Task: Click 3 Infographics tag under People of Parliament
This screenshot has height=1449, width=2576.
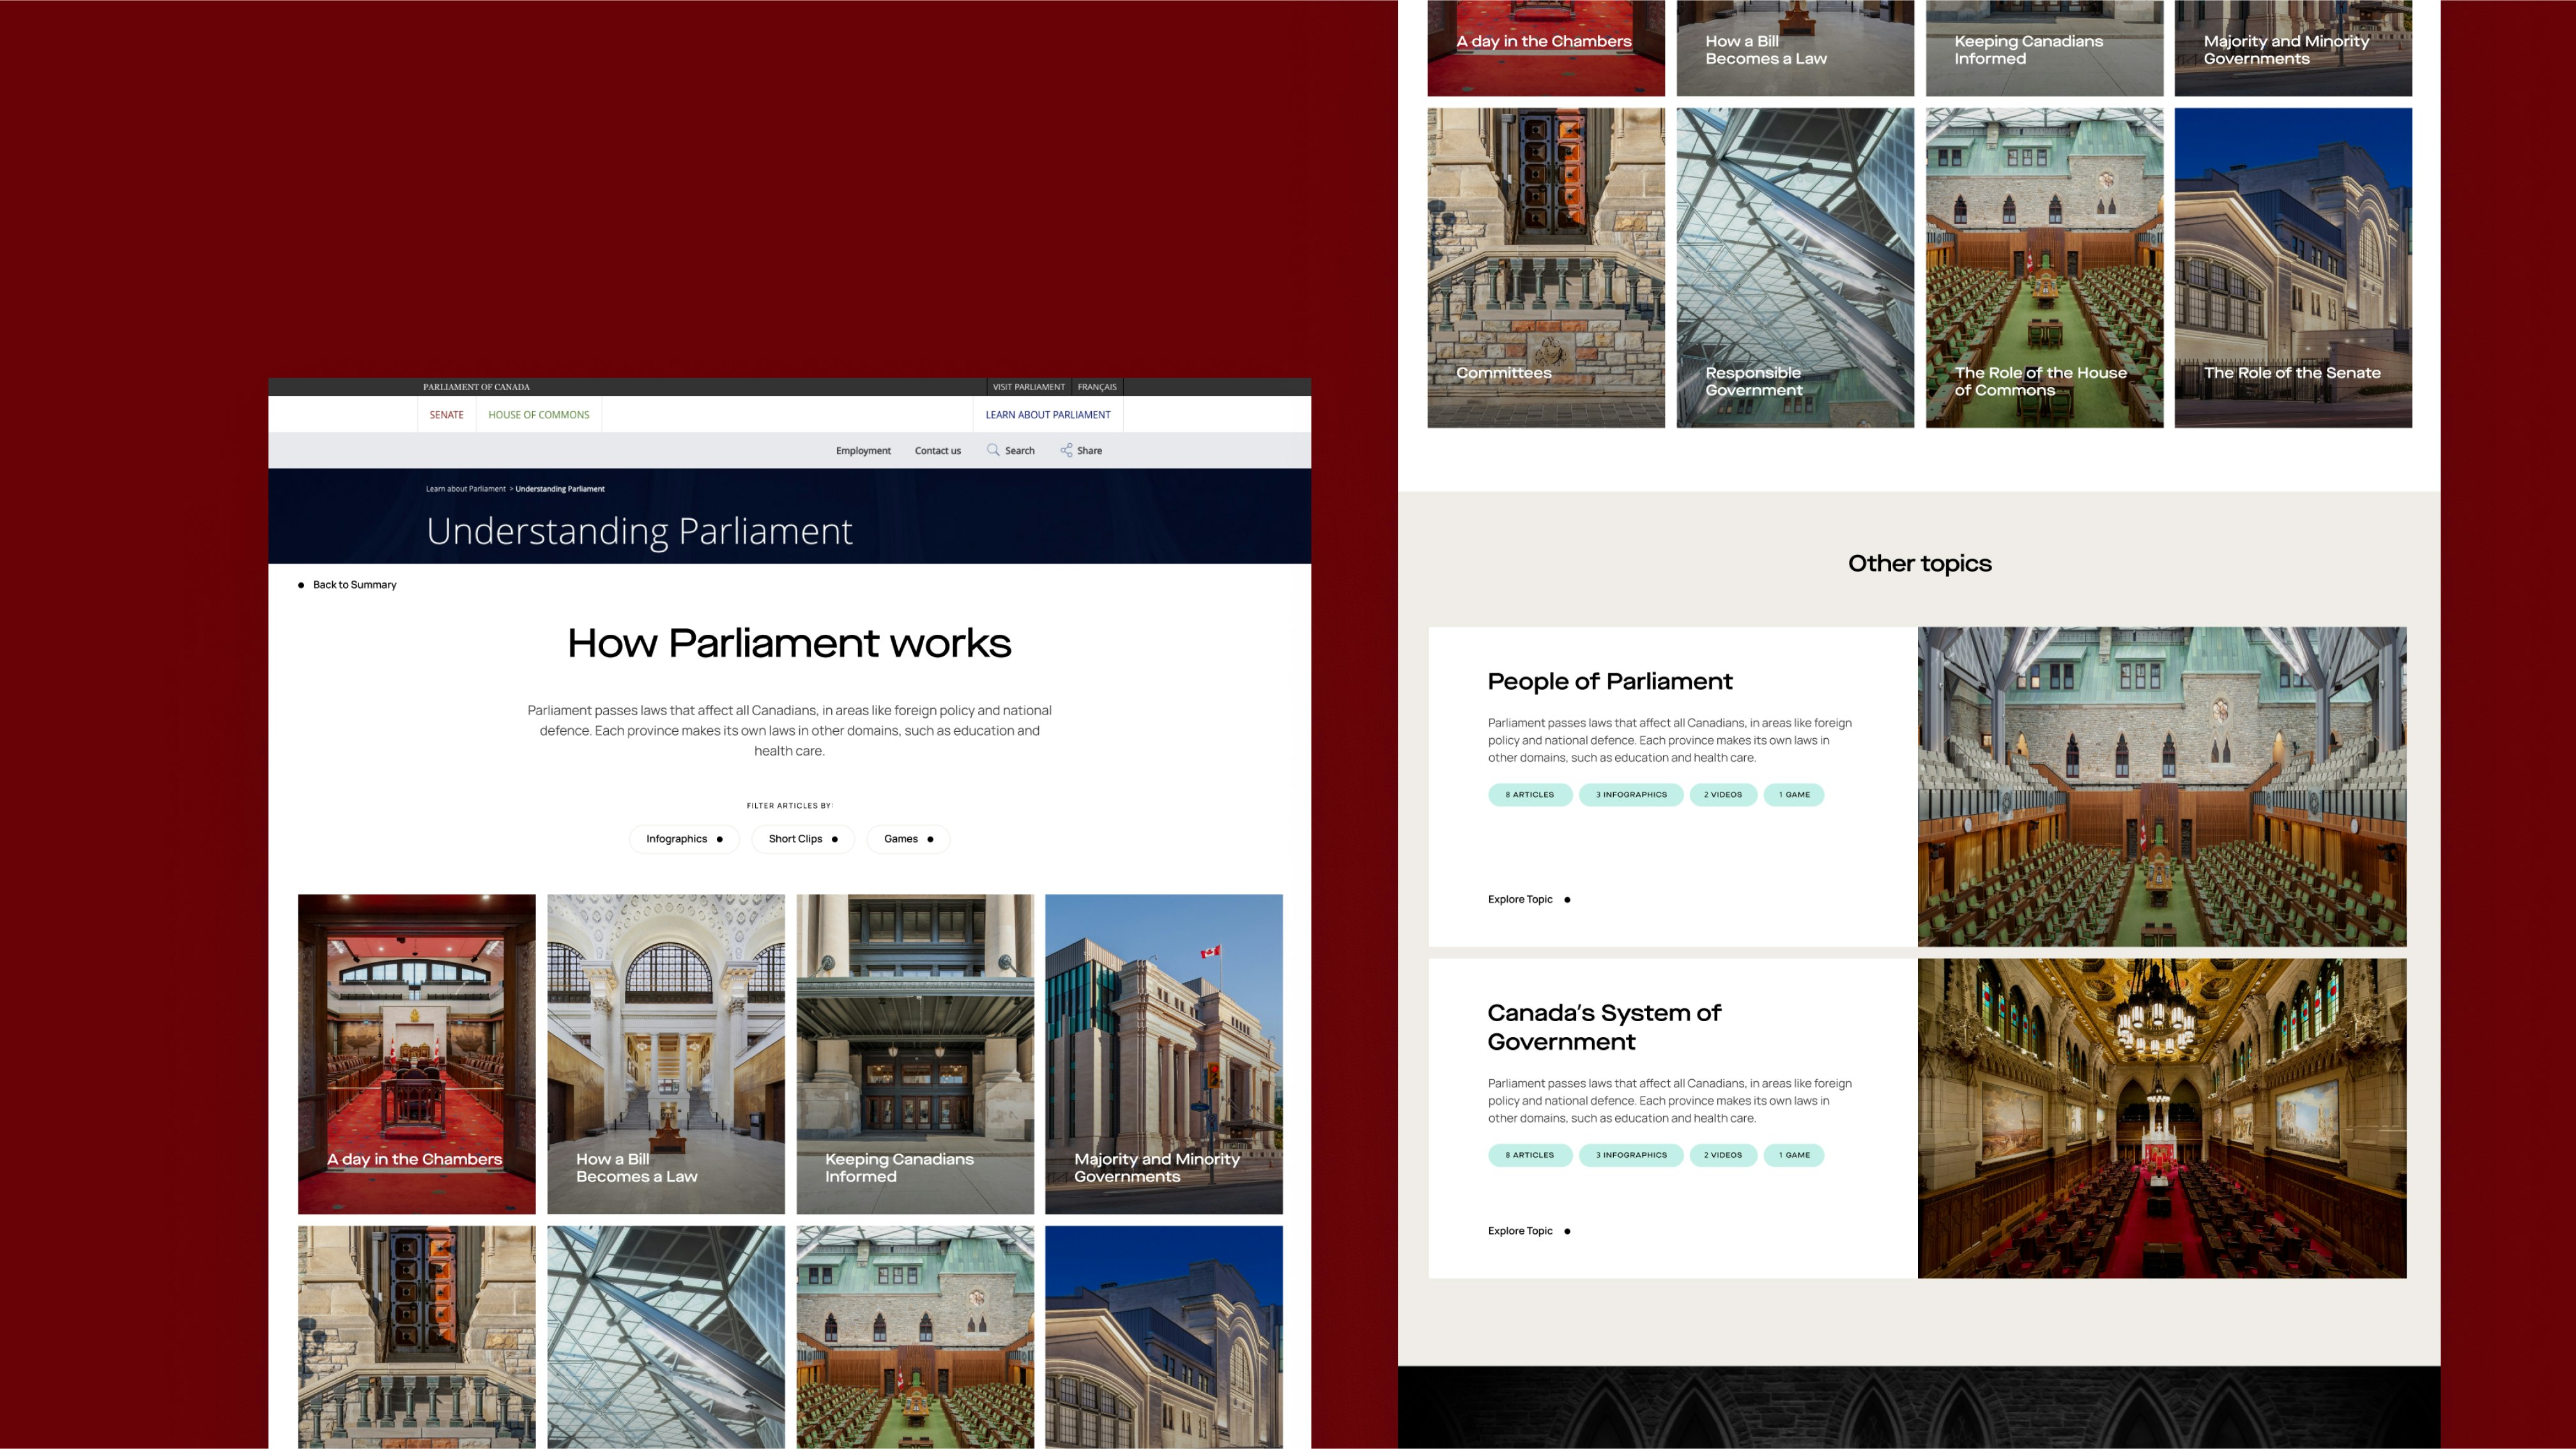Action: 1631,794
